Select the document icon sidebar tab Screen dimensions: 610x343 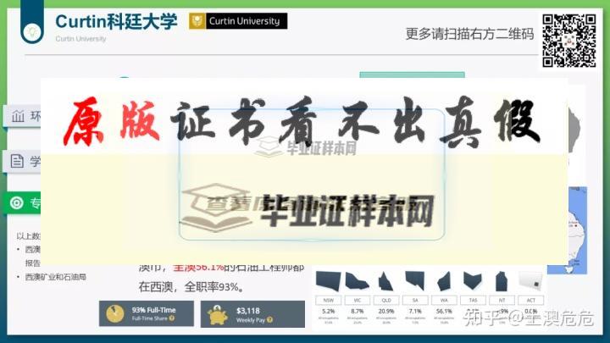[x=23, y=161]
